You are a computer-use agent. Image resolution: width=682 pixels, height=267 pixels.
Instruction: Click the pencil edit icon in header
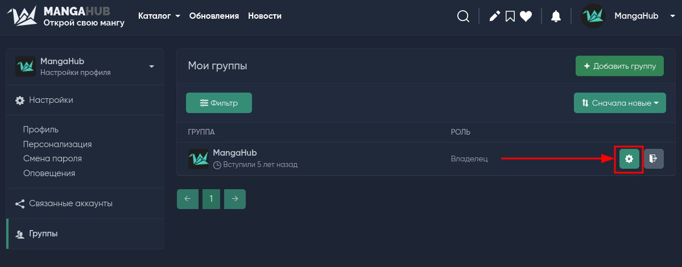(x=494, y=16)
